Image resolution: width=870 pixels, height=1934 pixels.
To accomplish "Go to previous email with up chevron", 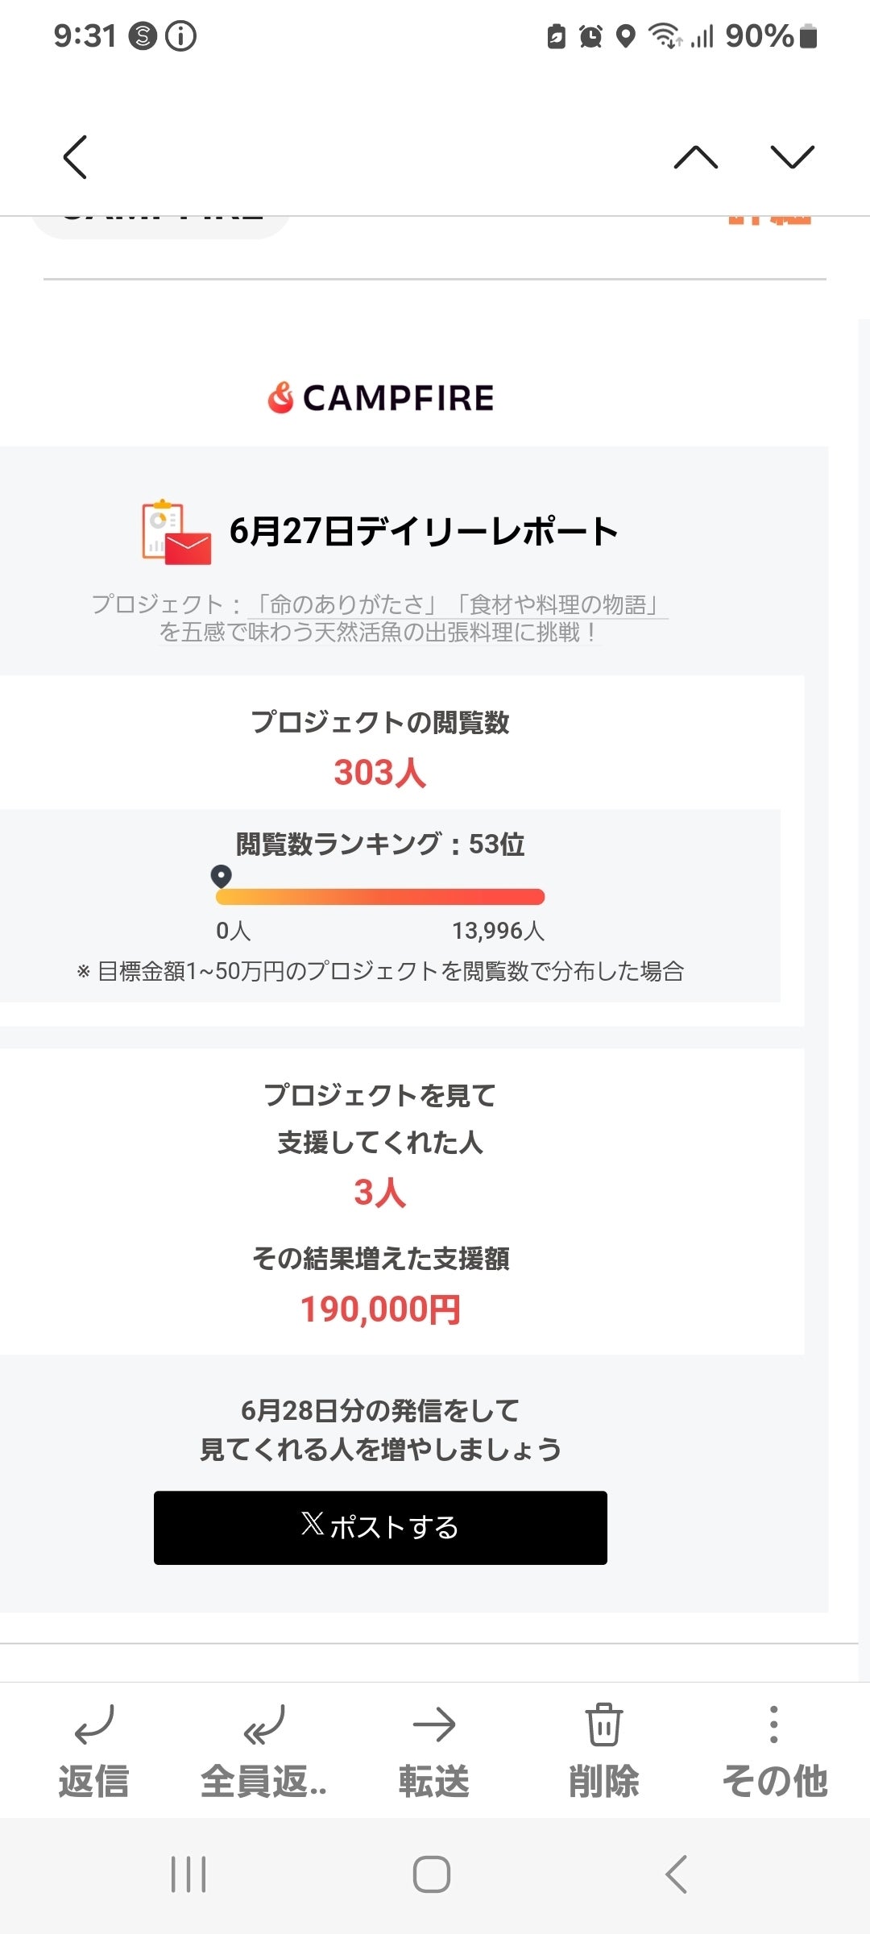I will (x=695, y=156).
